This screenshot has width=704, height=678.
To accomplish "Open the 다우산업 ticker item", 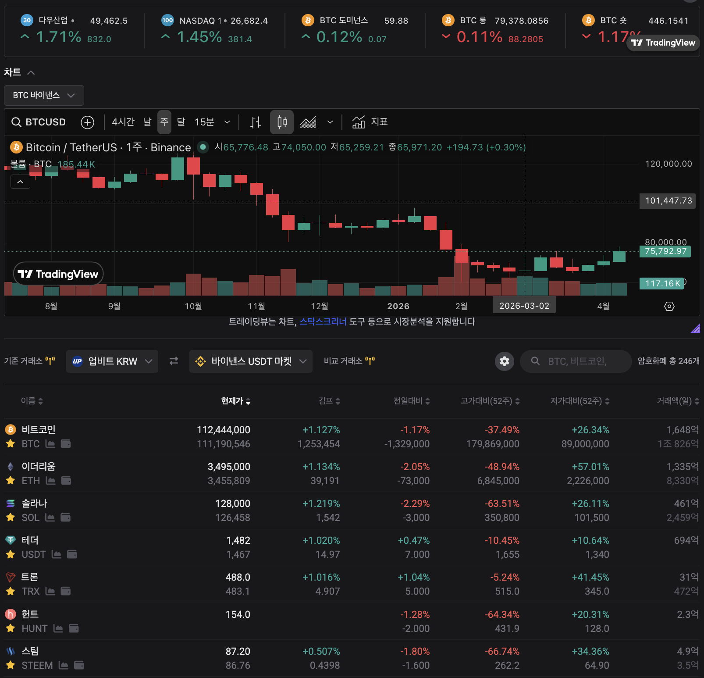I will [x=74, y=29].
